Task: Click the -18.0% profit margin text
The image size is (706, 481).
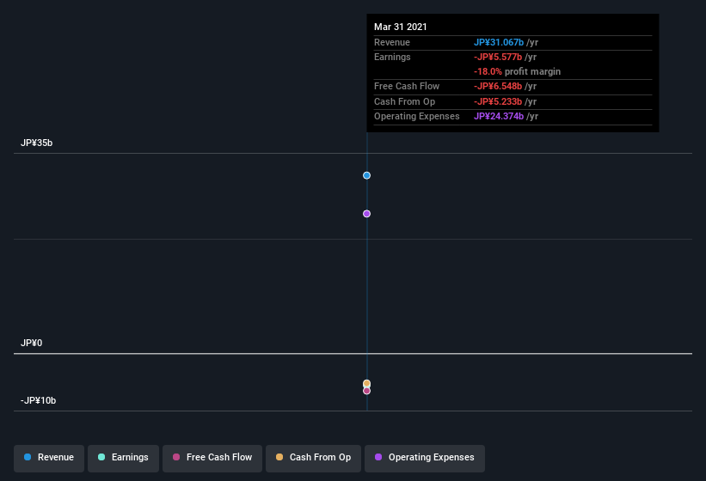Action: tap(517, 71)
